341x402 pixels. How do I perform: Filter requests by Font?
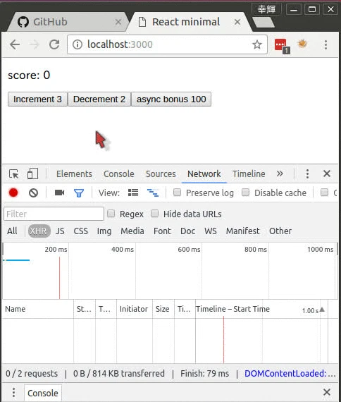(x=162, y=231)
